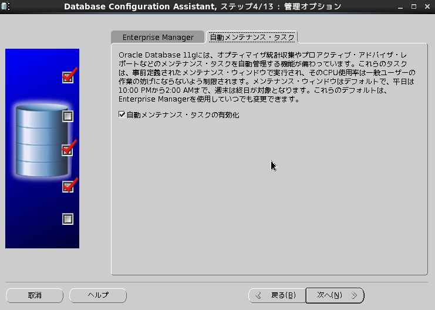Click the database cylinder image
Screen dimensions: 435x310
[42, 140]
